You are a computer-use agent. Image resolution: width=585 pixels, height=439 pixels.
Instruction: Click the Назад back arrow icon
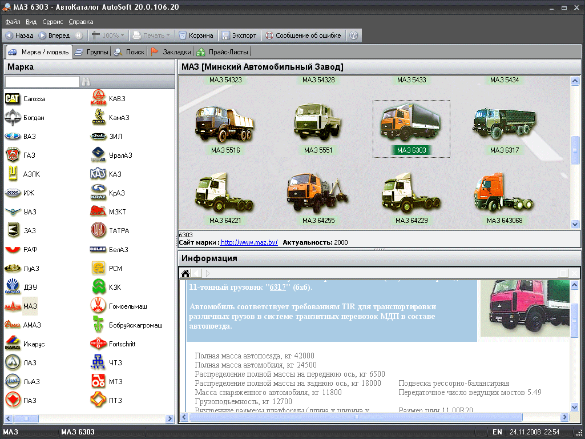[9, 35]
